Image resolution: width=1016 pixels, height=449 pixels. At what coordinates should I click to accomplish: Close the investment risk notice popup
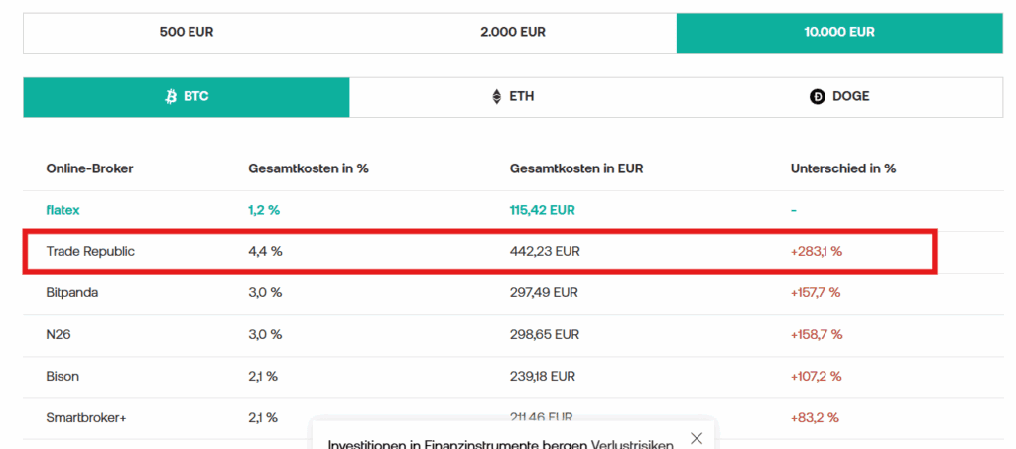point(697,438)
